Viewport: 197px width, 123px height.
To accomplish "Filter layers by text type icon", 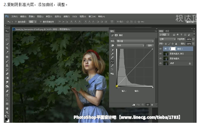I will 181,35.
